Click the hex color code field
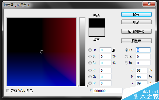The width and height of the screenshot is (159, 100). coord(108,91)
